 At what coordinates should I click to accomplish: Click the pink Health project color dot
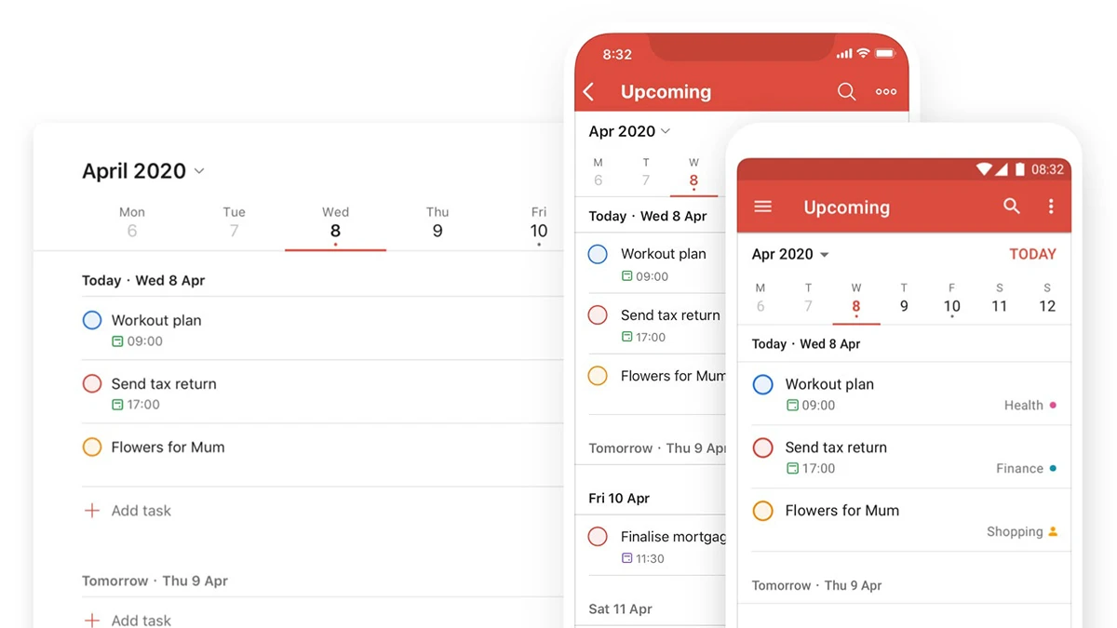click(x=1053, y=406)
